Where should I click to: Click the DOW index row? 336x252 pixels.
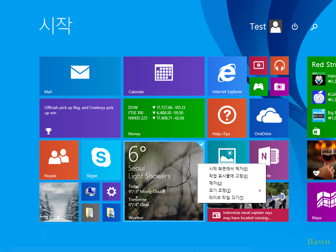157,108
